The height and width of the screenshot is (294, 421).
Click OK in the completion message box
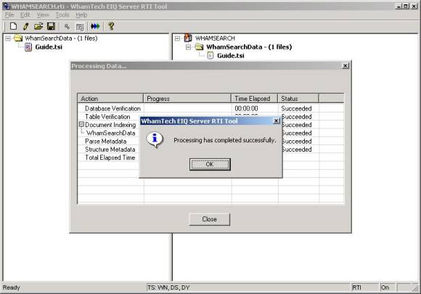click(210, 164)
